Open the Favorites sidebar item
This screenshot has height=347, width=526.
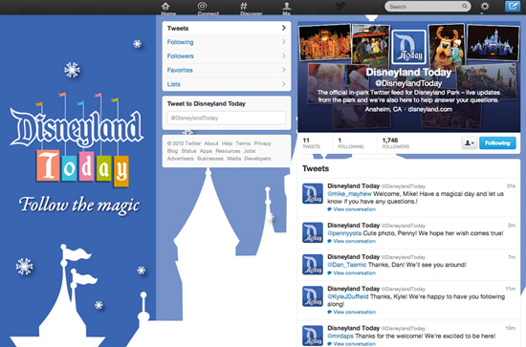click(x=227, y=70)
